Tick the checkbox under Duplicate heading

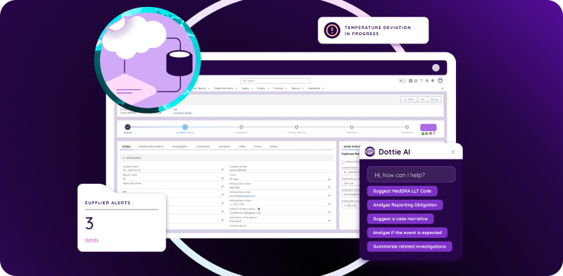click(343, 162)
